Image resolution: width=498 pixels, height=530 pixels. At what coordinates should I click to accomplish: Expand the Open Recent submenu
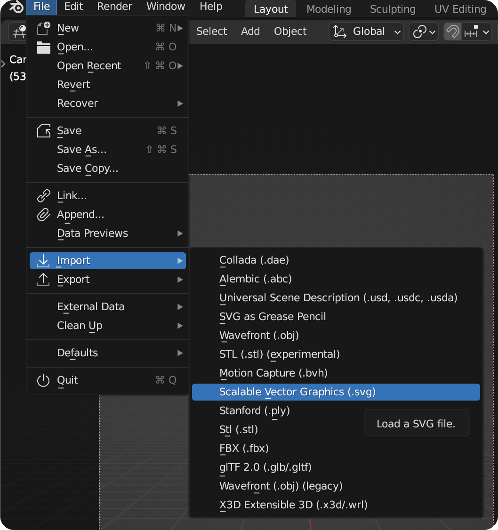coord(180,66)
